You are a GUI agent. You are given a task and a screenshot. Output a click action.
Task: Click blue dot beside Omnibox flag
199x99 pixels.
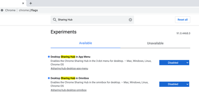[x=49, y=78]
